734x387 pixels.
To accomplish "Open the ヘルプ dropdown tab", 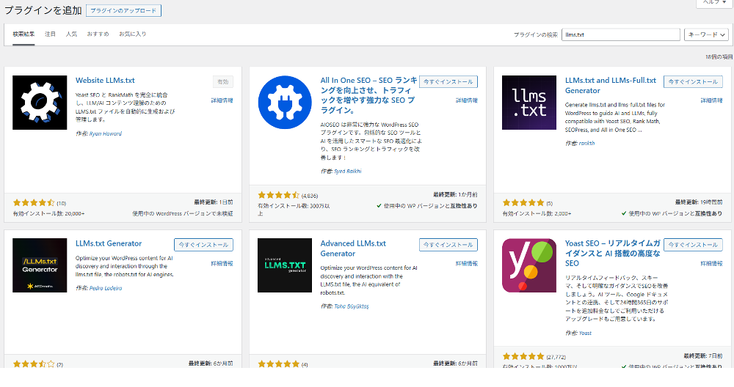I will (x=713, y=3).
